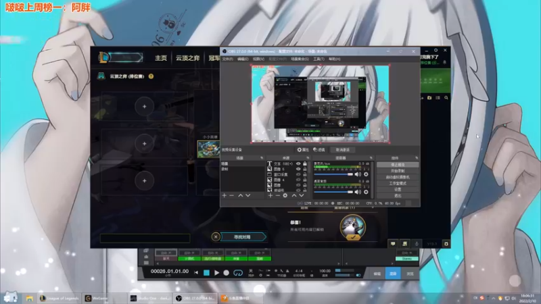Toggle lock on 文本 text source
The height and width of the screenshot is (304, 541).
coord(305,163)
